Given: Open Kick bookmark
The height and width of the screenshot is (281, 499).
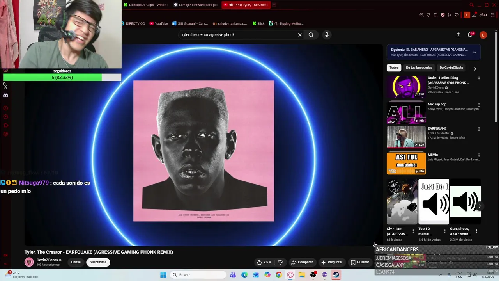Looking at the screenshot, I should (258, 23).
